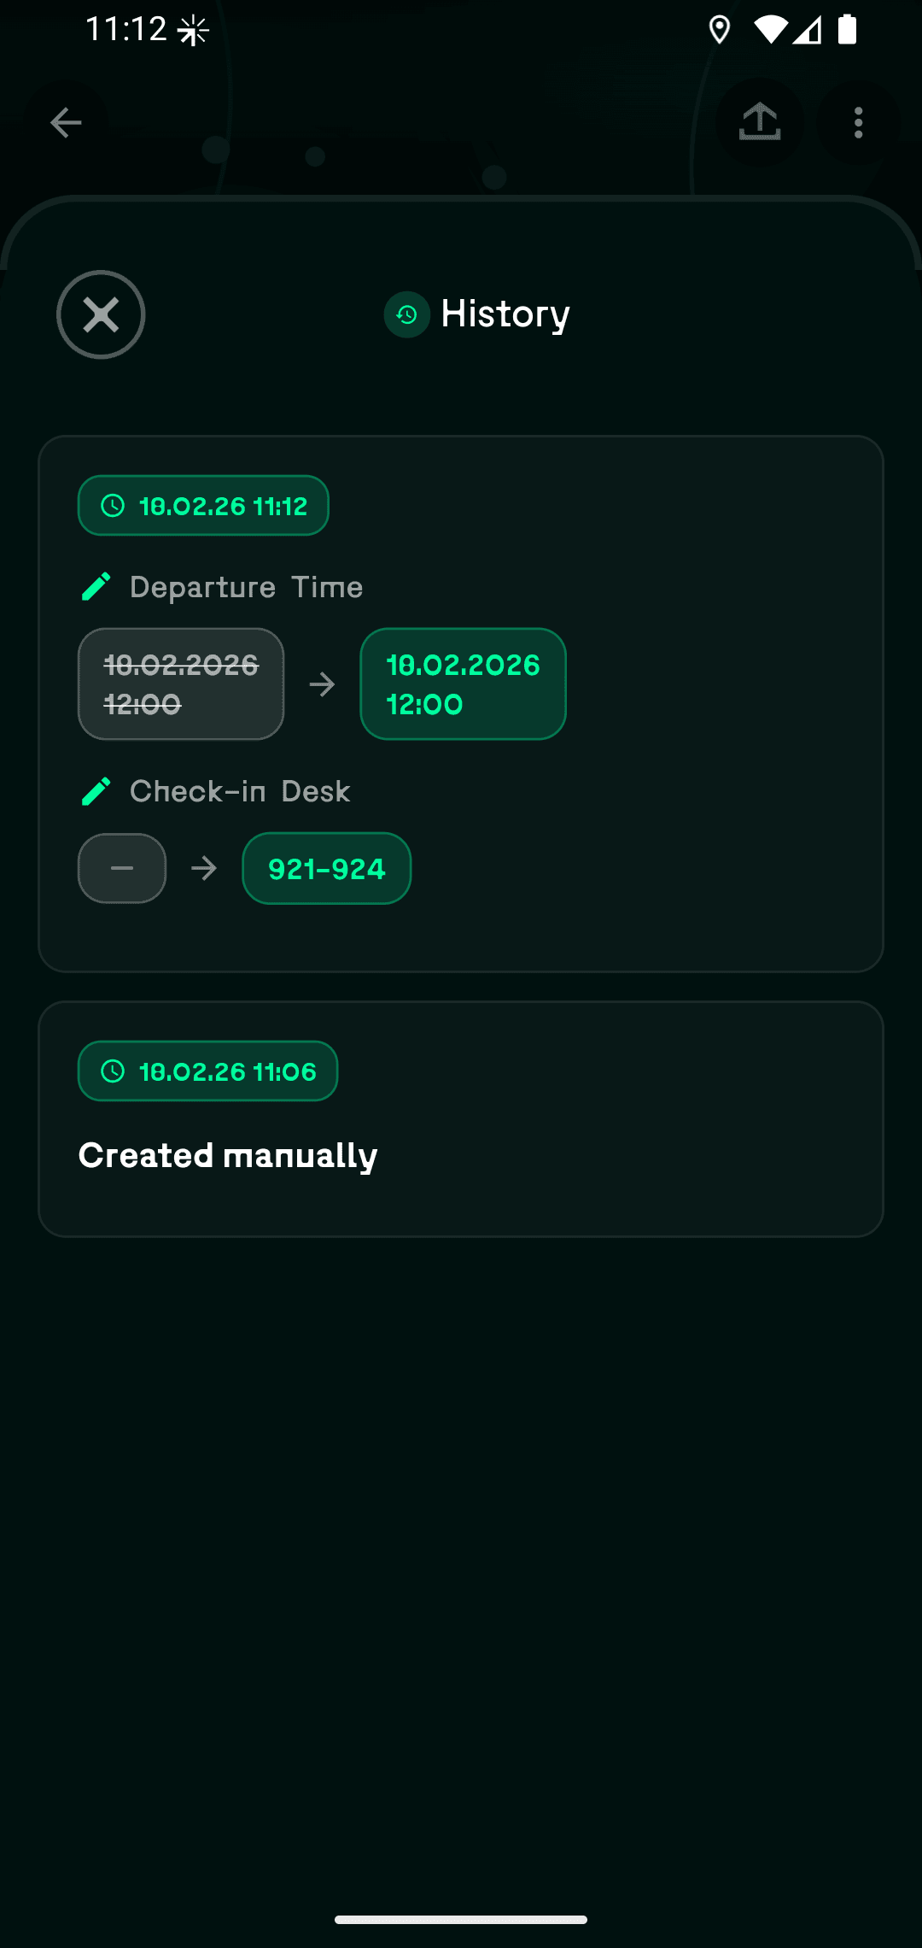Tap the battery icon in status bar
Image resolution: width=922 pixels, height=1948 pixels.
(847, 30)
